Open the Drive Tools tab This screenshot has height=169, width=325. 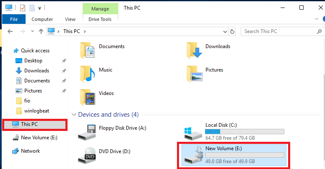tap(100, 19)
